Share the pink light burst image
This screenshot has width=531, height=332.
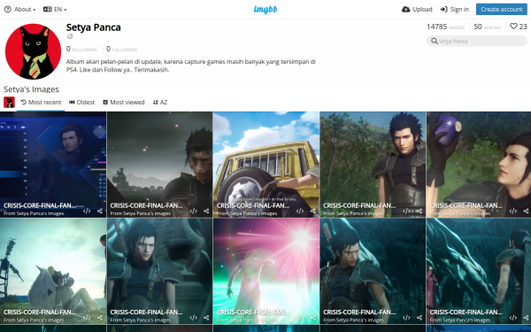tap(313, 318)
